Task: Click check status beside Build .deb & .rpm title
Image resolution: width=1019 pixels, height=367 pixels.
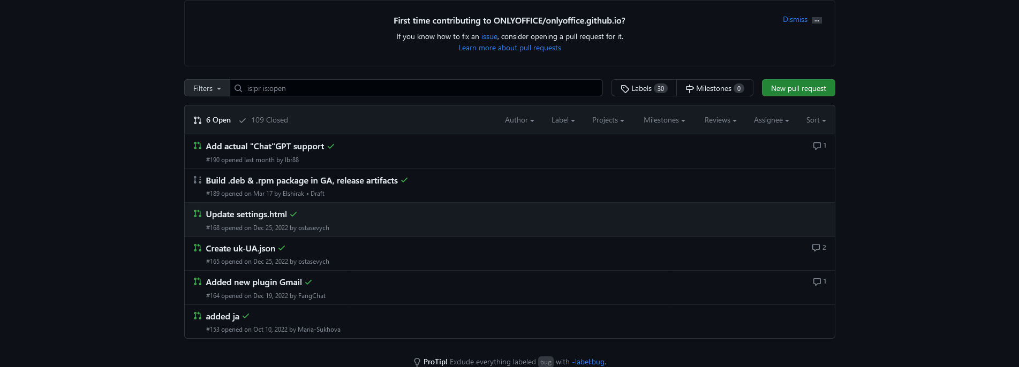Action: (404, 180)
